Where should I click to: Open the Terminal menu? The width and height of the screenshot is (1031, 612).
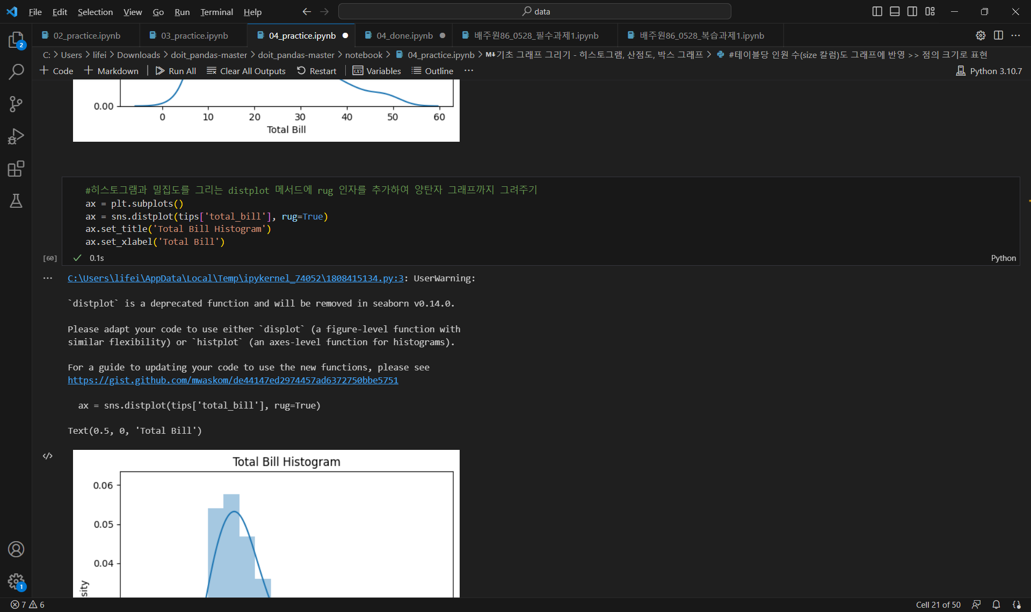click(x=216, y=12)
